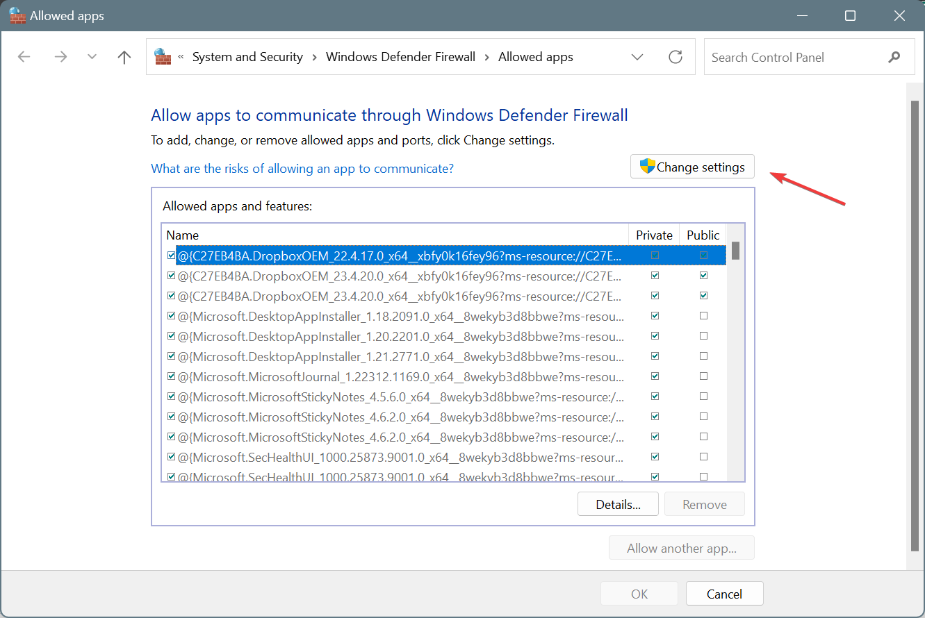The height and width of the screenshot is (618, 925).
Task: Refresh the Allowed apps page
Action: 675,57
